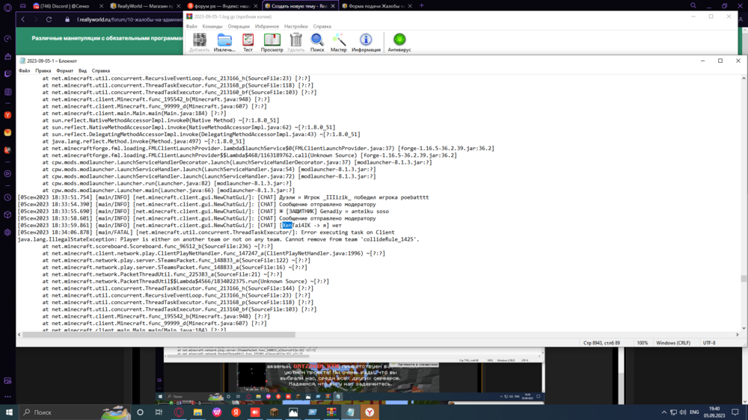Open the Opera GX taskbar icon
The image size is (748, 420).
[x=179, y=413]
